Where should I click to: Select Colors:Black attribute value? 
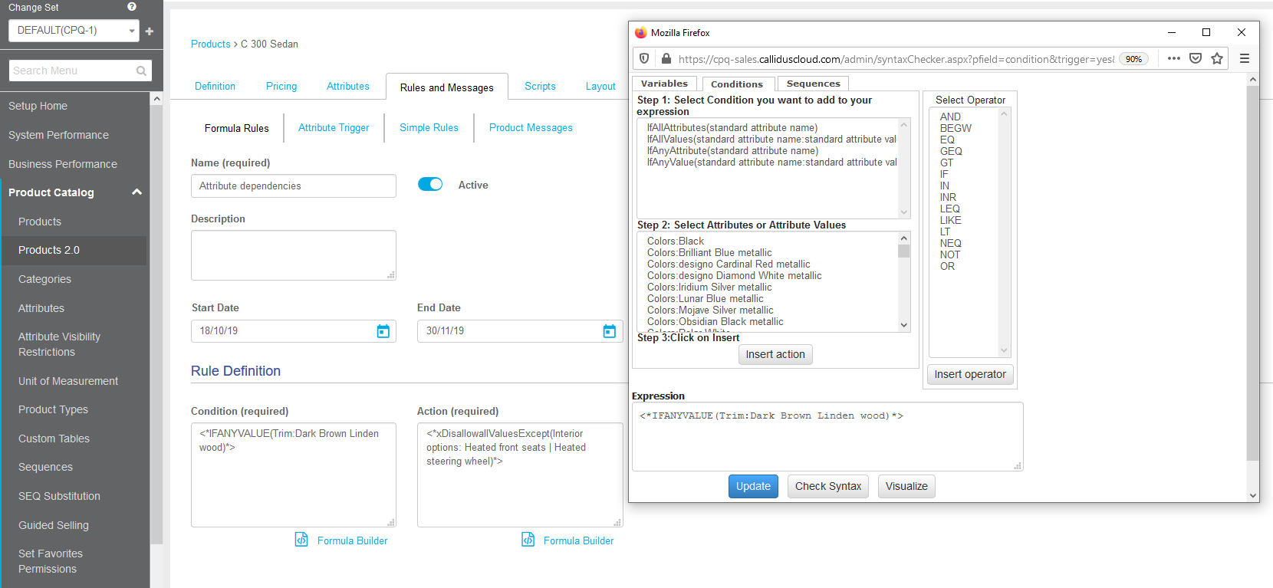tap(675, 241)
